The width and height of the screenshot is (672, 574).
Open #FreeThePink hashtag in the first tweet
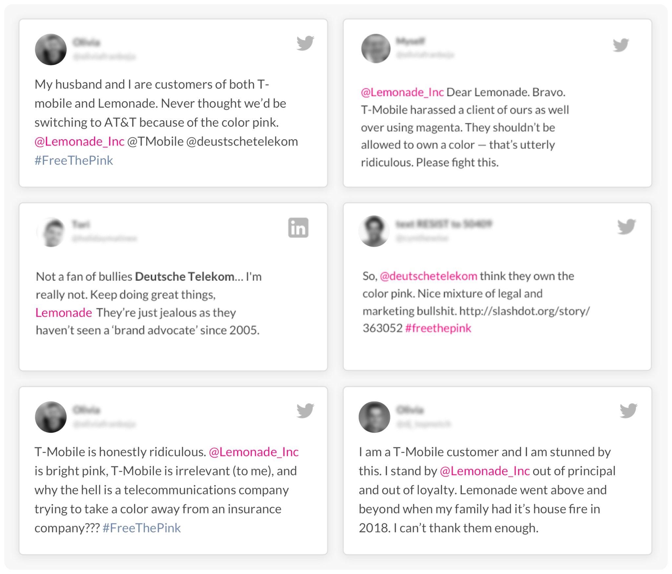point(74,160)
